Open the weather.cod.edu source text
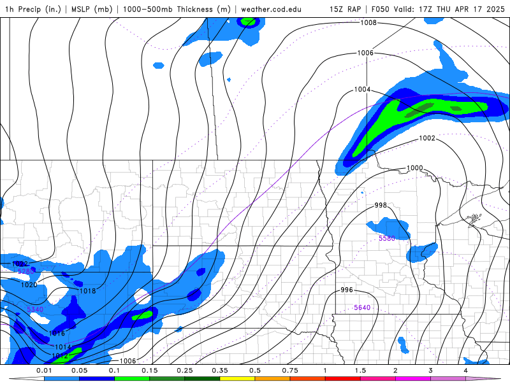510x382 pixels. (x=272, y=9)
